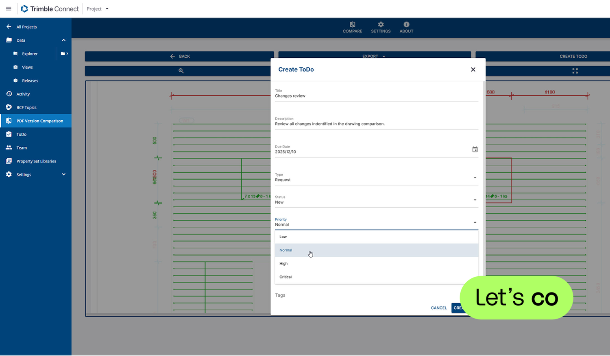The image size is (610, 356).
Task: Click the Compare toolbar icon
Action: (352, 27)
